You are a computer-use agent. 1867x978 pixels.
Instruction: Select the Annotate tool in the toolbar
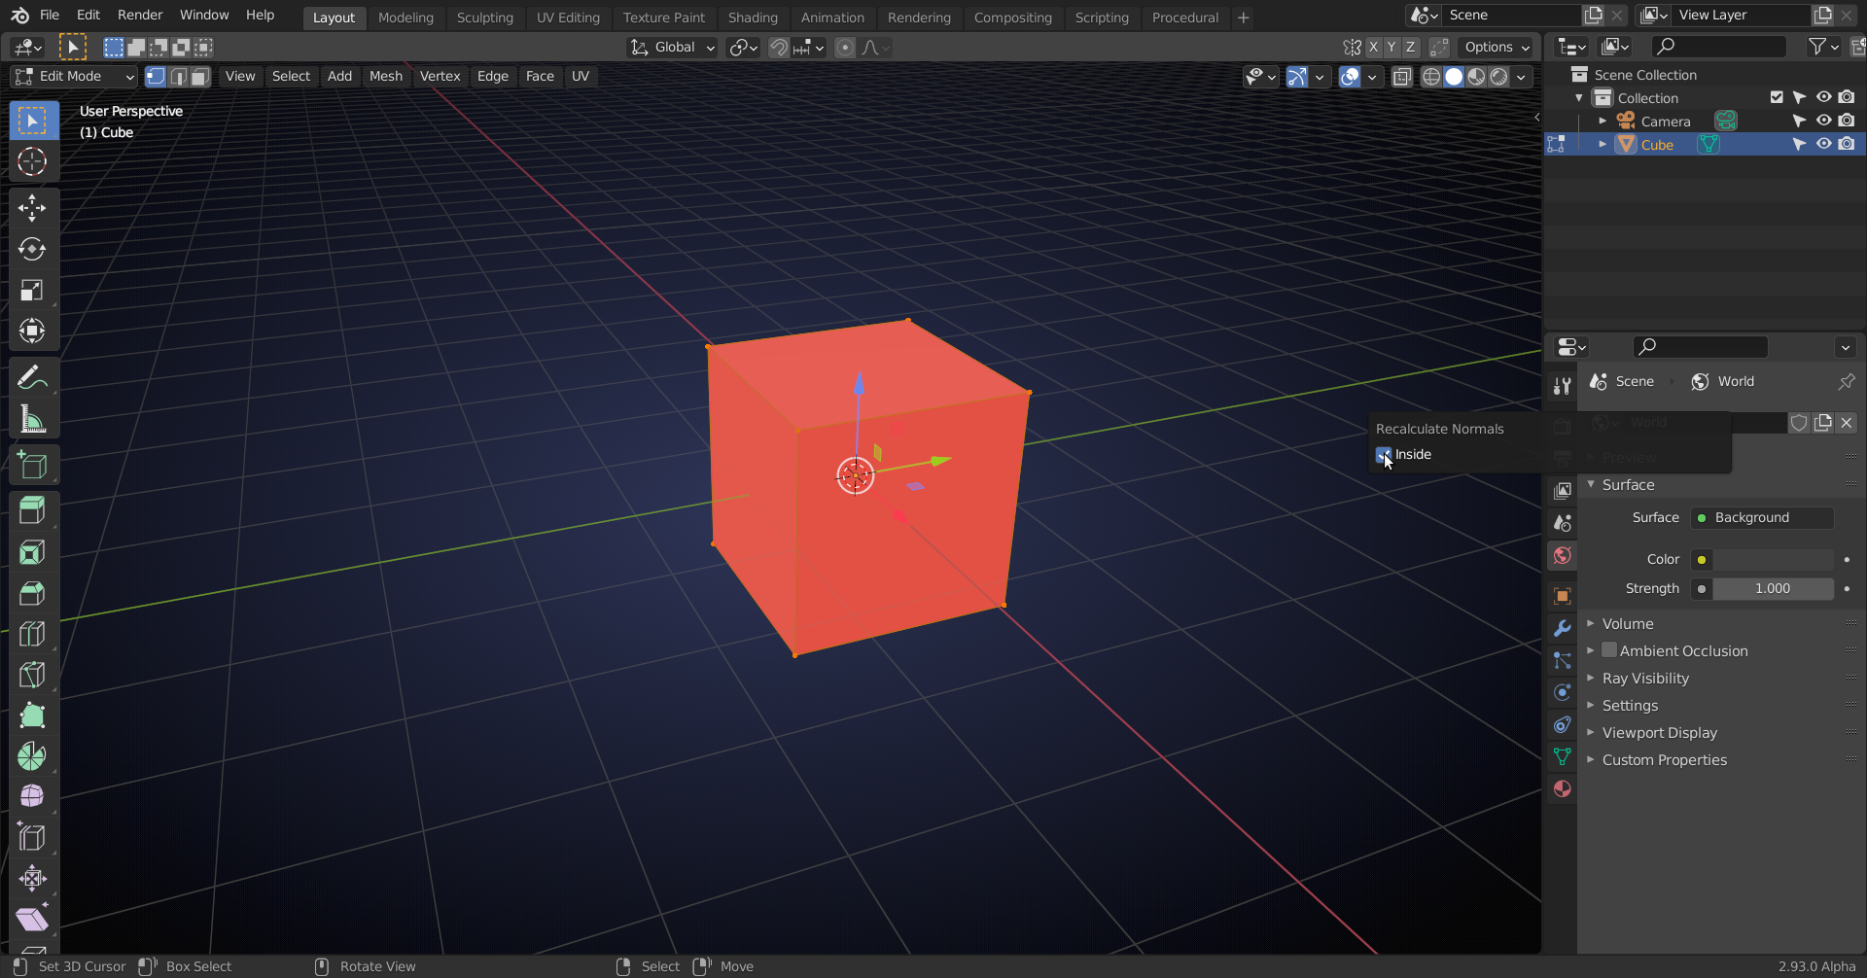pyautogui.click(x=32, y=376)
